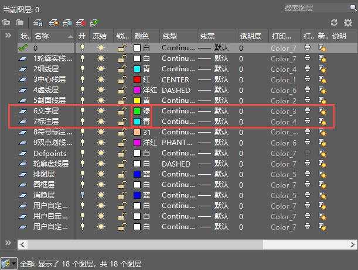Click the layer states manager icon
358x270 pixels.
coord(37,23)
